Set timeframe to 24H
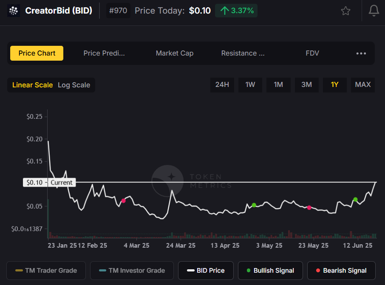 222,85
